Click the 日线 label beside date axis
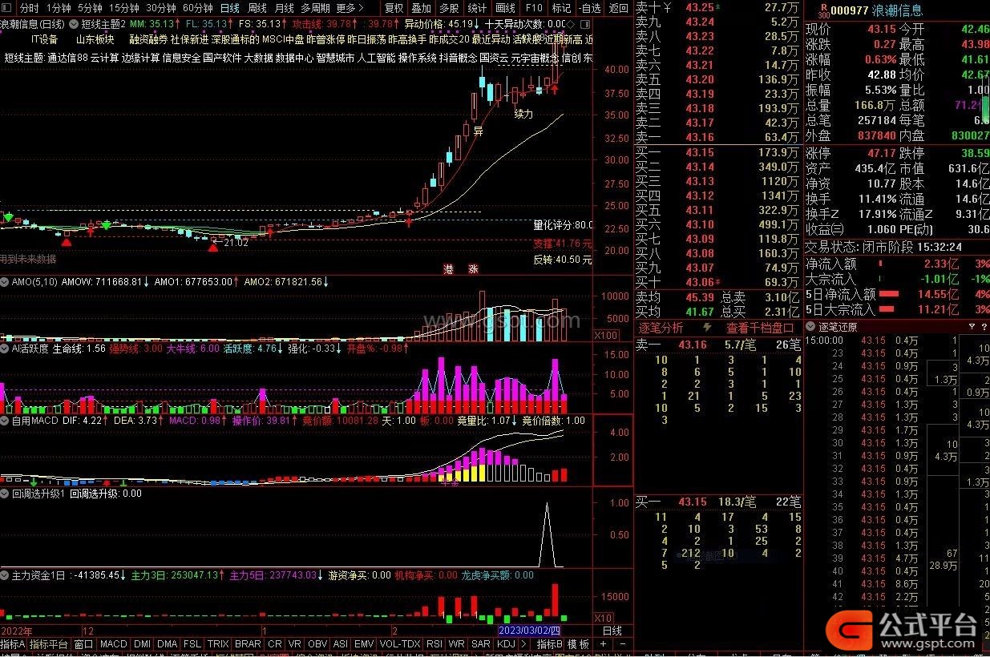 [612, 631]
